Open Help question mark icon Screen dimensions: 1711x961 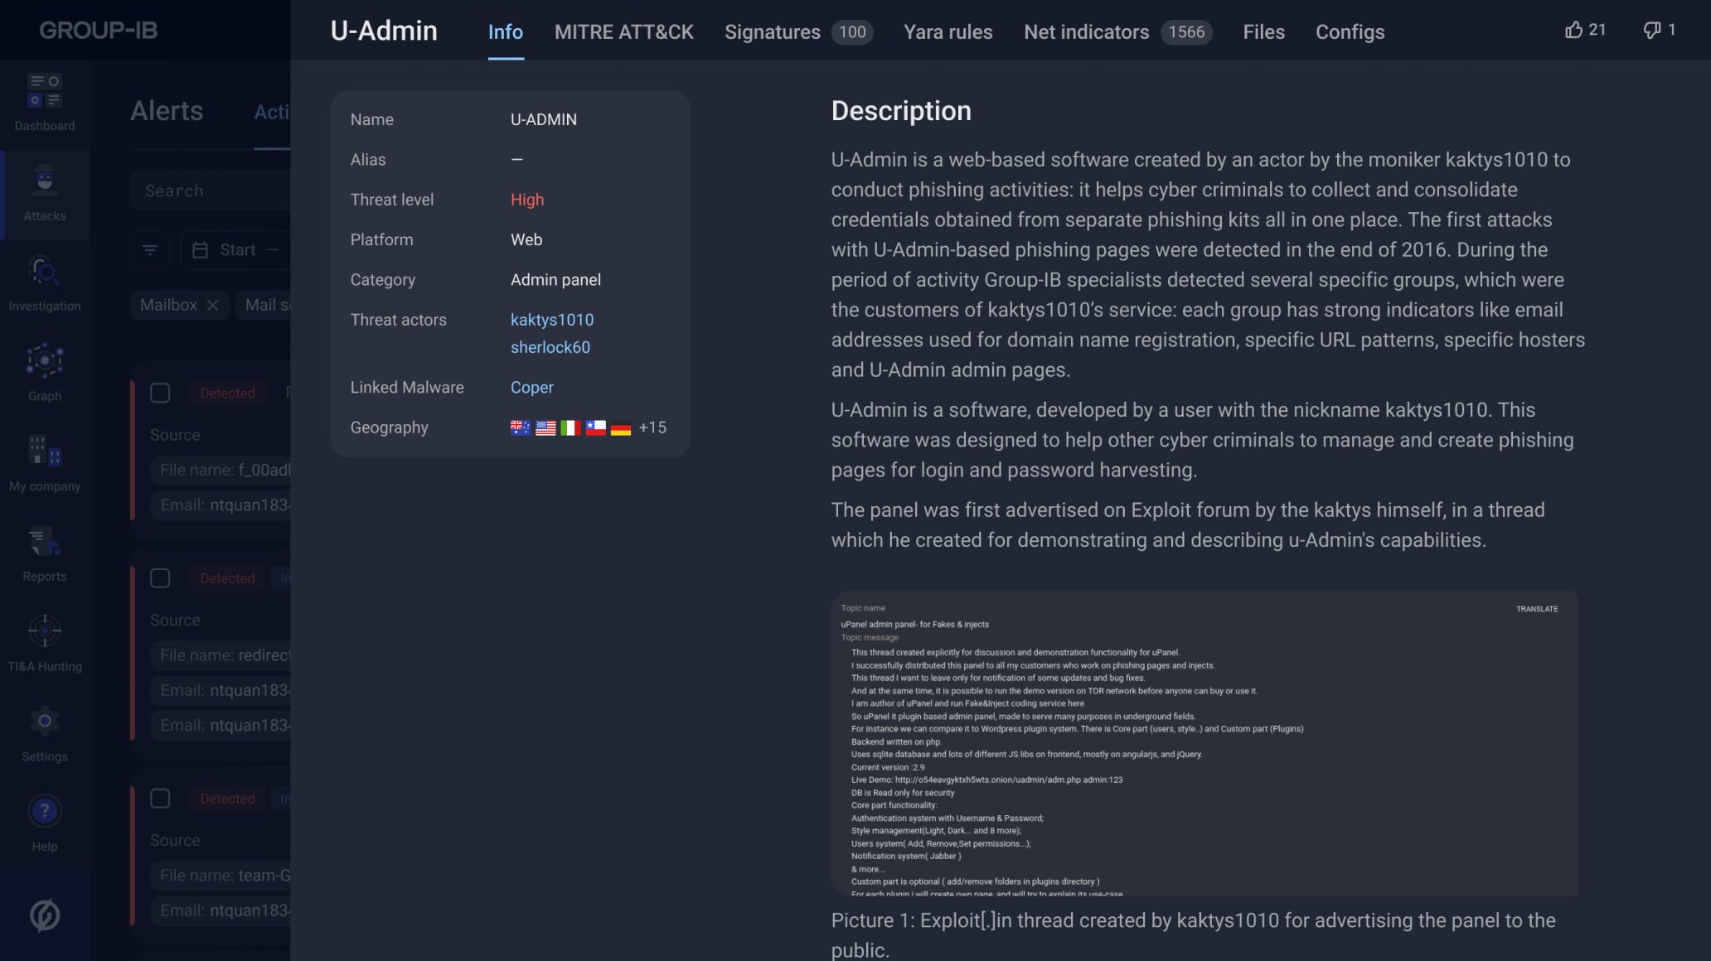click(45, 811)
